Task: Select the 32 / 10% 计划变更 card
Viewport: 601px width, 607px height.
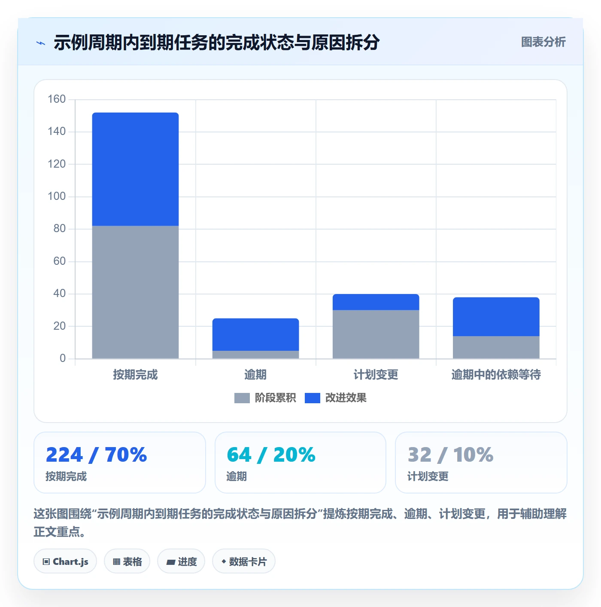Action: (x=481, y=463)
